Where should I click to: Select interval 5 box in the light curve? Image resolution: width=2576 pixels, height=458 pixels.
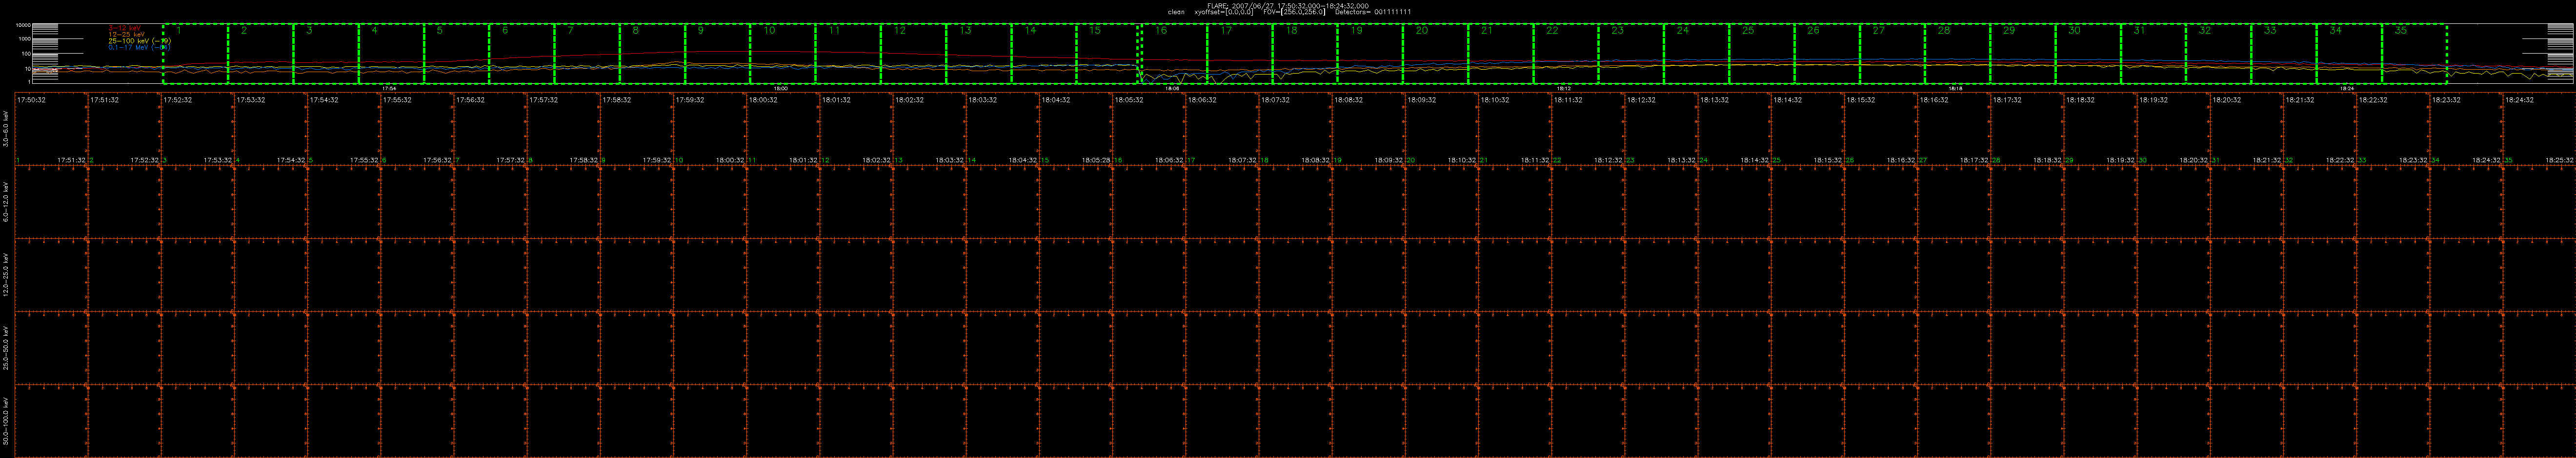[x=456, y=54]
